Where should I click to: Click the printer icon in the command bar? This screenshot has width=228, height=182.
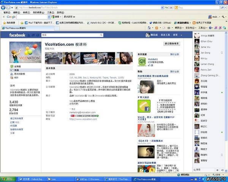tap(169, 28)
